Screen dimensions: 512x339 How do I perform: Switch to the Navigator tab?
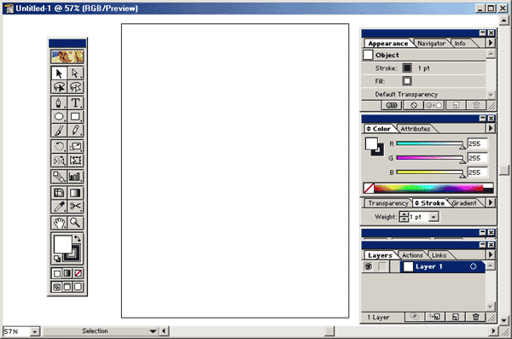coord(431,44)
